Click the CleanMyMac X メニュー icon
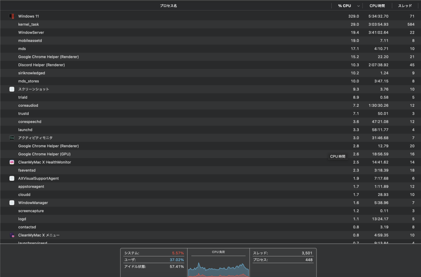 12,235
